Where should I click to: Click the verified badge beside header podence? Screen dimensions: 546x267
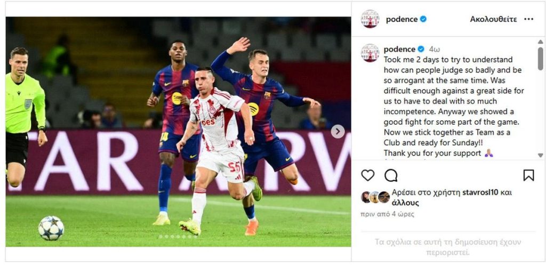[x=423, y=19]
